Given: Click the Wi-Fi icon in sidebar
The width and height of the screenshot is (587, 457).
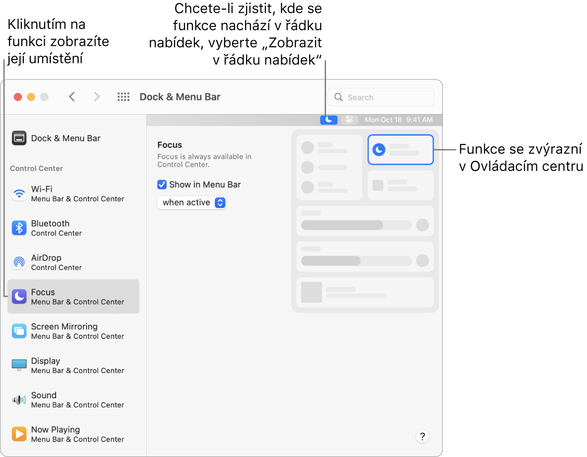Looking at the screenshot, I should tap(19, 193).
